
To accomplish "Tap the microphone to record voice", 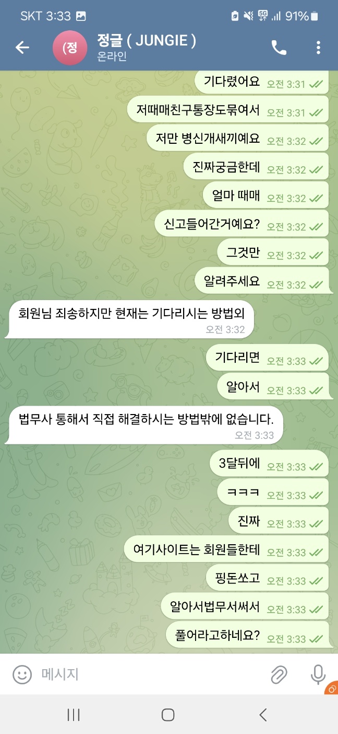I will tap(318, 674).
